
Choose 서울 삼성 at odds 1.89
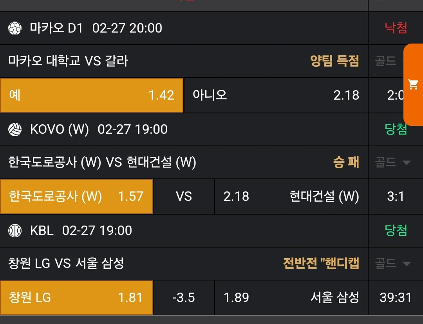tap(291, 298)
